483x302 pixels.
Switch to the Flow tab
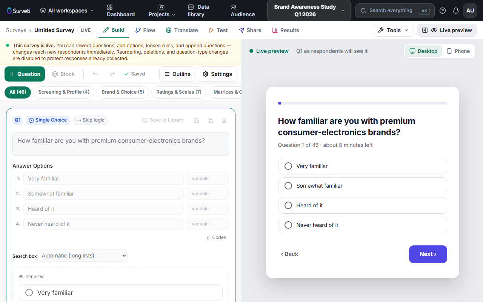coord(145,30)
